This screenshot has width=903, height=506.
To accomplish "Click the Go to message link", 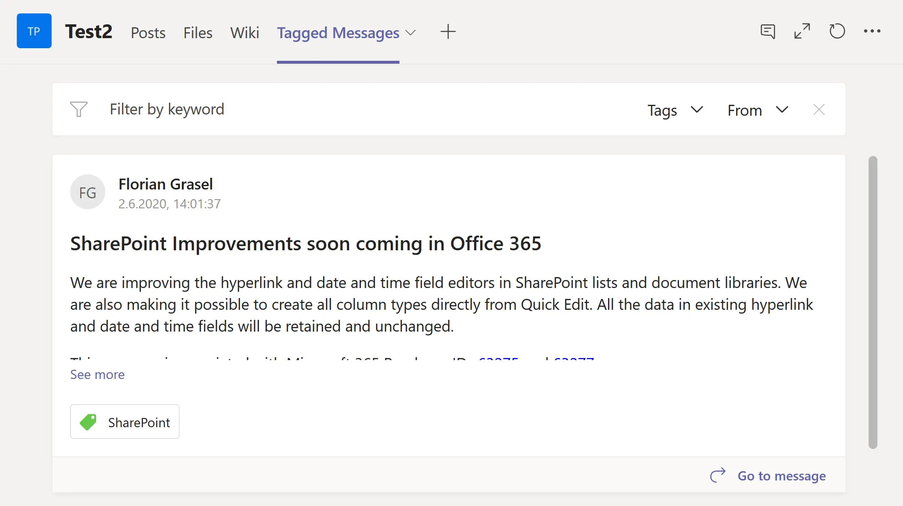I will tap(781, 475).
